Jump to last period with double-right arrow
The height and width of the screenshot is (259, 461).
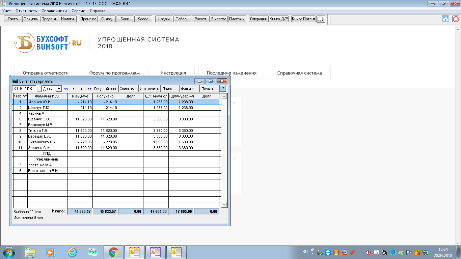click(89, 89)
